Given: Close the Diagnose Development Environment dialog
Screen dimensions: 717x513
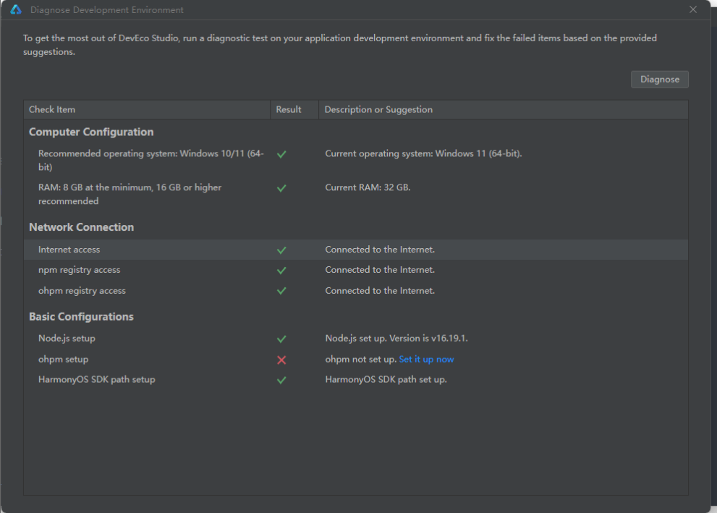Looking at the screenshot, I should coord(693,9).
